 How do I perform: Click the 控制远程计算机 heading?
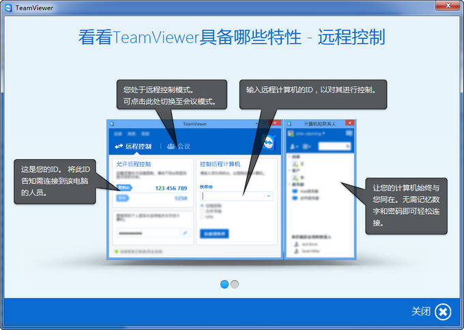220,164
